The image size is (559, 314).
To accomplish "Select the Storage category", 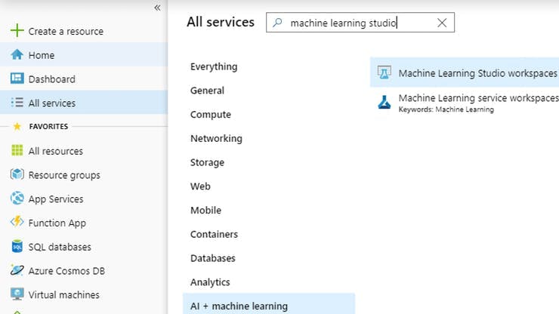I will coord(207,162).
